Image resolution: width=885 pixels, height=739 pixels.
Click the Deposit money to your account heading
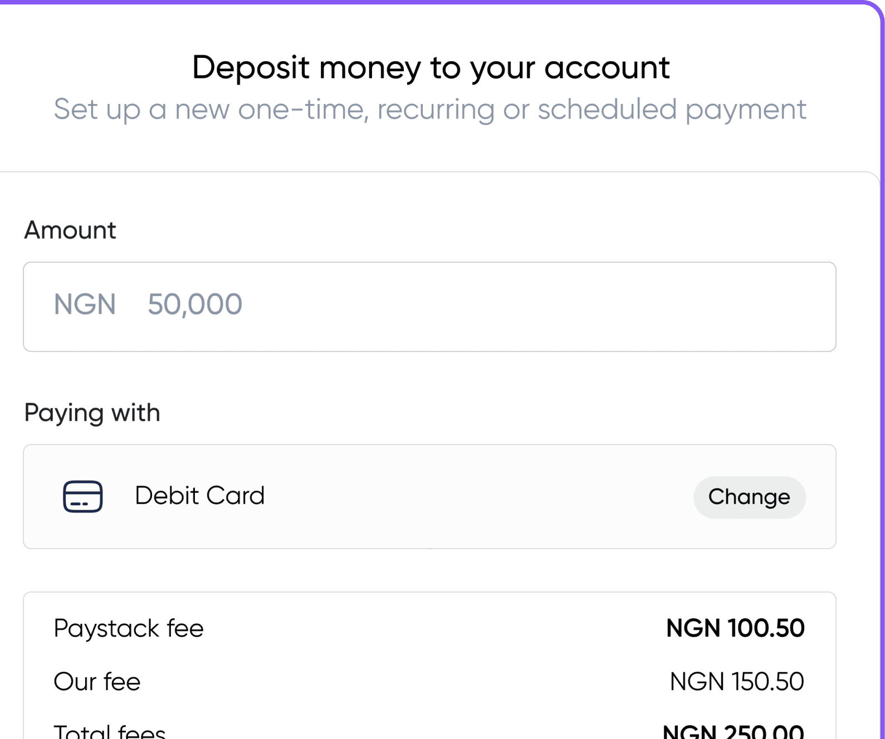click(x=431, y=68)
